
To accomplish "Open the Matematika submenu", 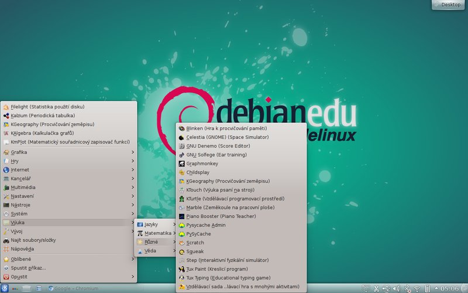I will pos(156,233).
